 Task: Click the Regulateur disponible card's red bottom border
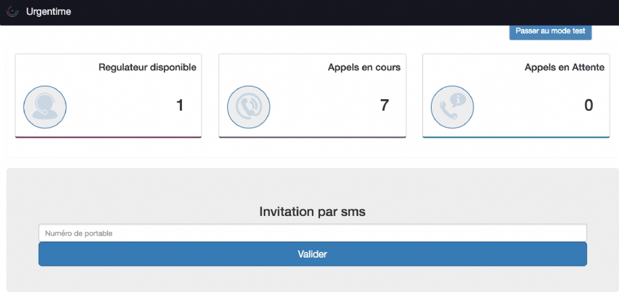pos(108,137)
